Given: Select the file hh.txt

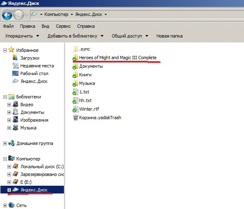Looking at the screenshot, I should click(82, 100).
